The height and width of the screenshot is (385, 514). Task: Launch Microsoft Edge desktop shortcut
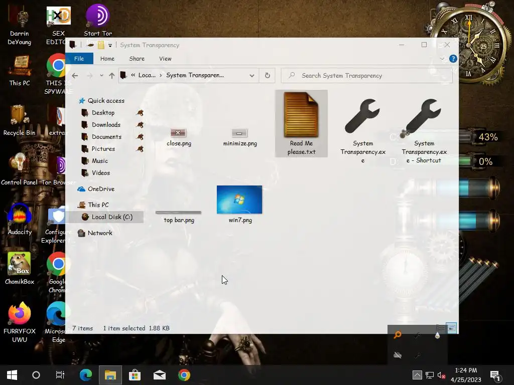tap(58, 322)
